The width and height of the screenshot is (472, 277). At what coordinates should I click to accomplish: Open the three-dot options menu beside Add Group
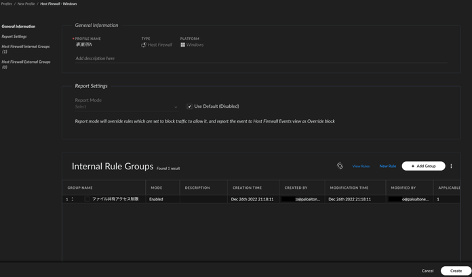click(x=451, y=166)
